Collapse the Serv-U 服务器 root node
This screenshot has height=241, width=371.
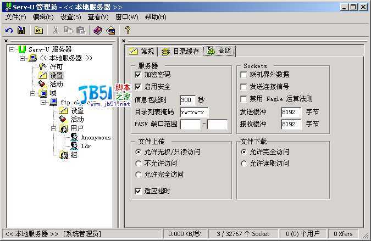(x=12, y=49)
